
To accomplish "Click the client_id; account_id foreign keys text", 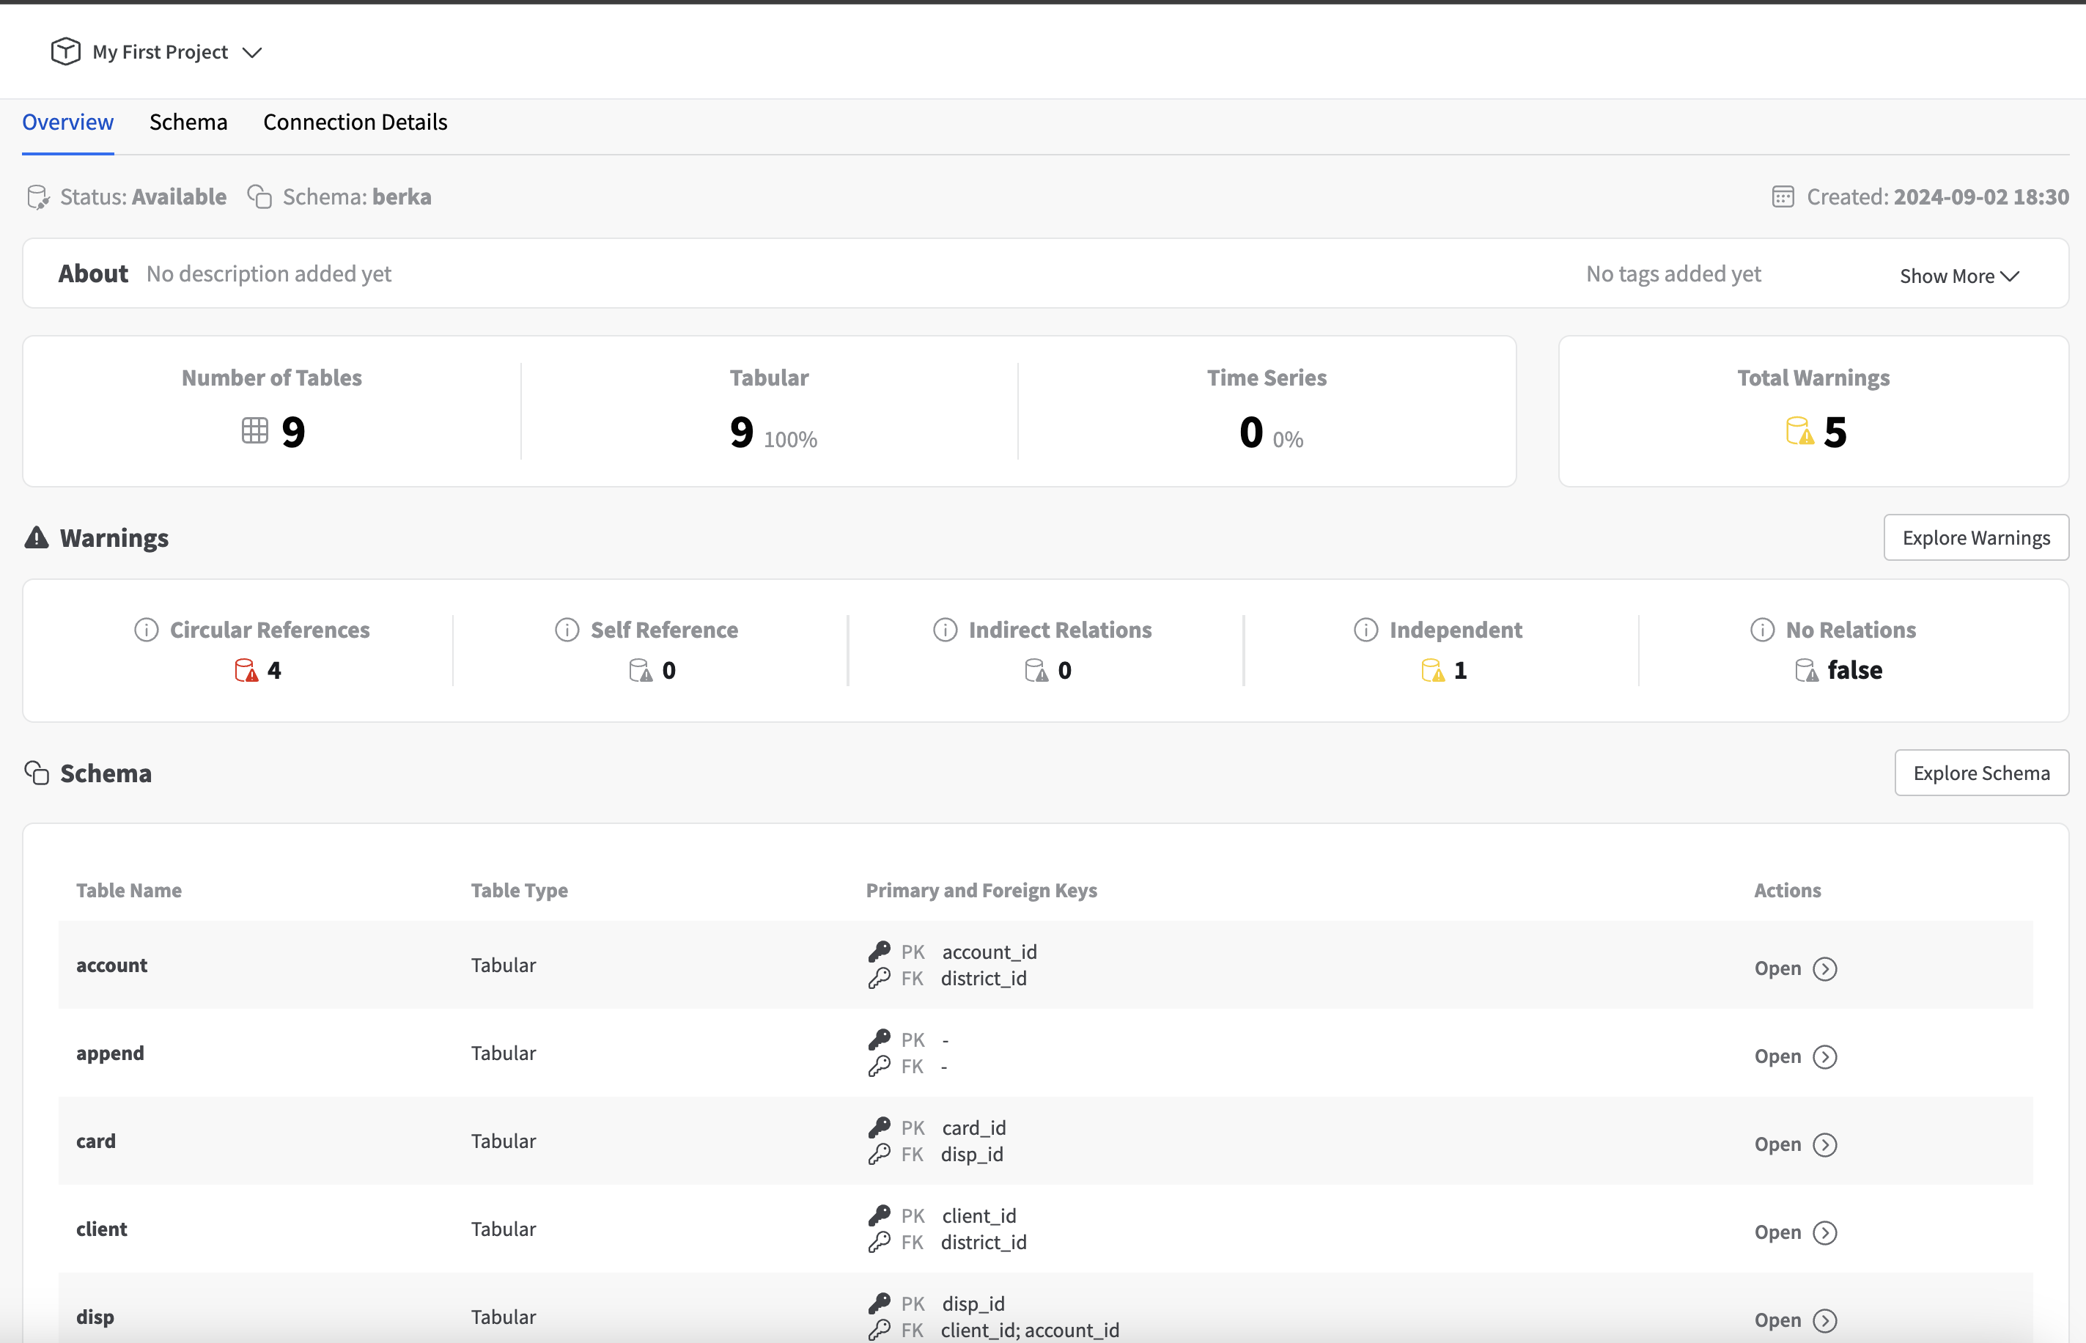I will pos(1030,1330).
